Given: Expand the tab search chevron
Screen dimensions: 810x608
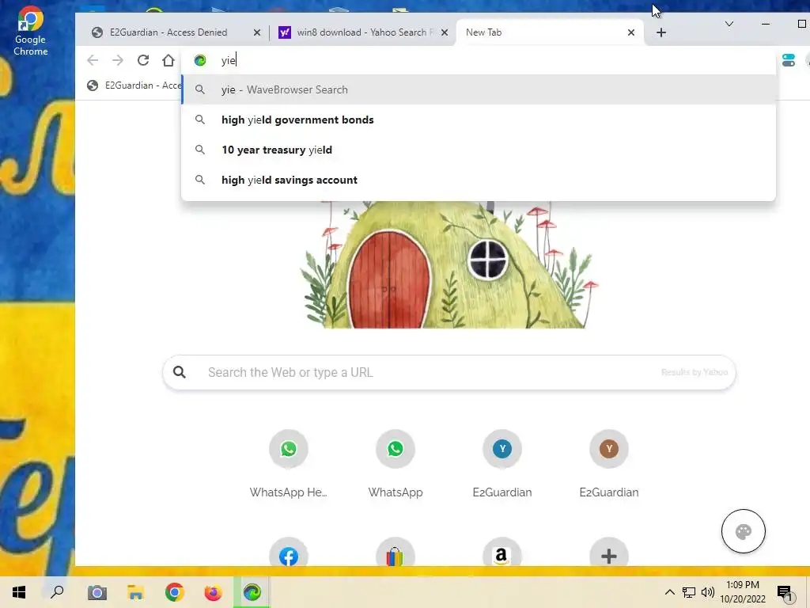Looking at the screenshot, I should [x=729, y=24].
